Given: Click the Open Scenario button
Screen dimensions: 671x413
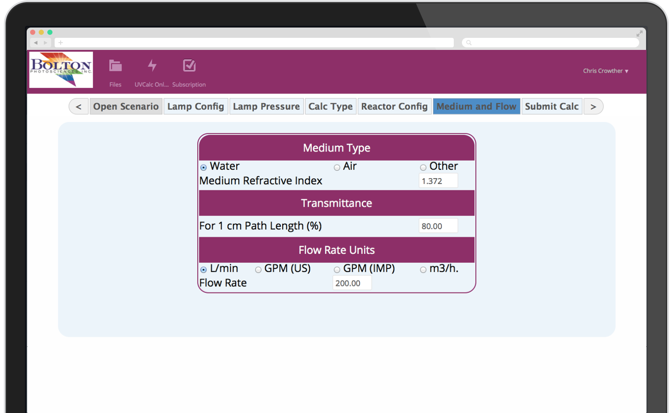Looking at the screenshot, I should 126,107.
